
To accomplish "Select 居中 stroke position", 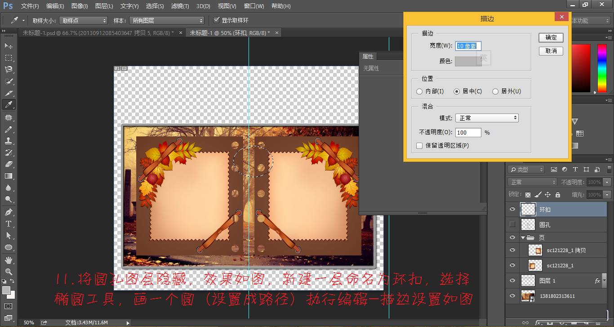I will 457,92.
